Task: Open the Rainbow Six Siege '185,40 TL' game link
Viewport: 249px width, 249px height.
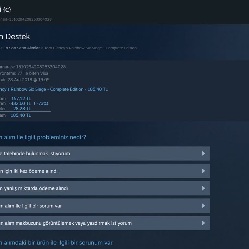Action: [x=53, y=89]
